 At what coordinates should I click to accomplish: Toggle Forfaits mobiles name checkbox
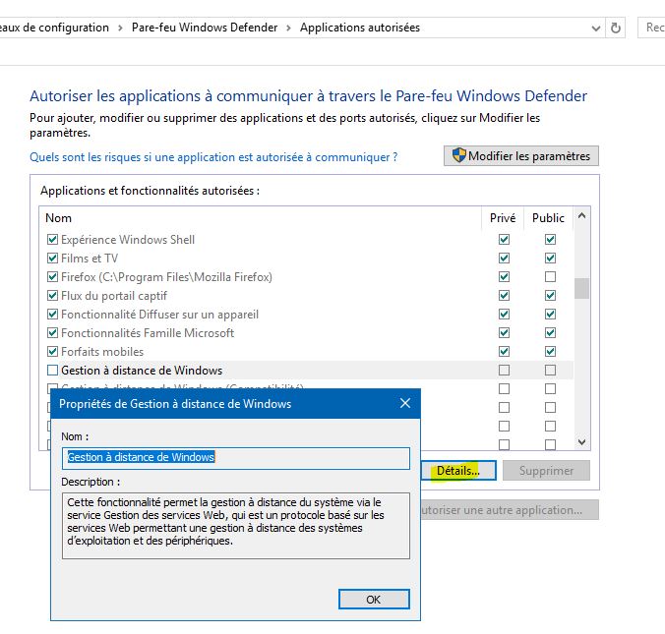pyautogui.click(x=52, y=351)
